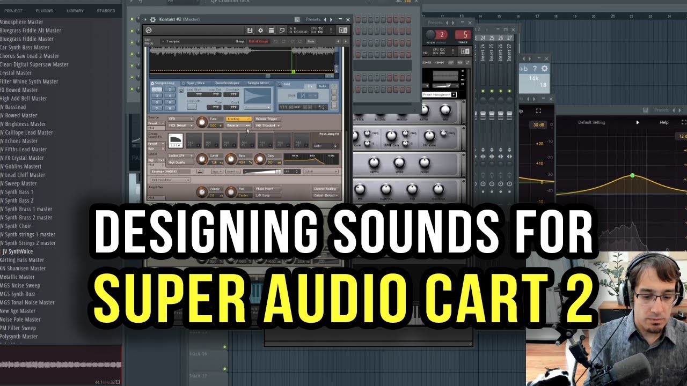Image resolution: width=687 pixels, height=386 pixels.
Task: Toggle the loop power button beside Loop Start
Action: (181, 90)
